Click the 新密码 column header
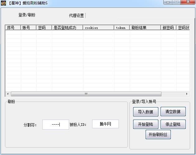This screenshot has height=155, width=196. pos(168,28)
